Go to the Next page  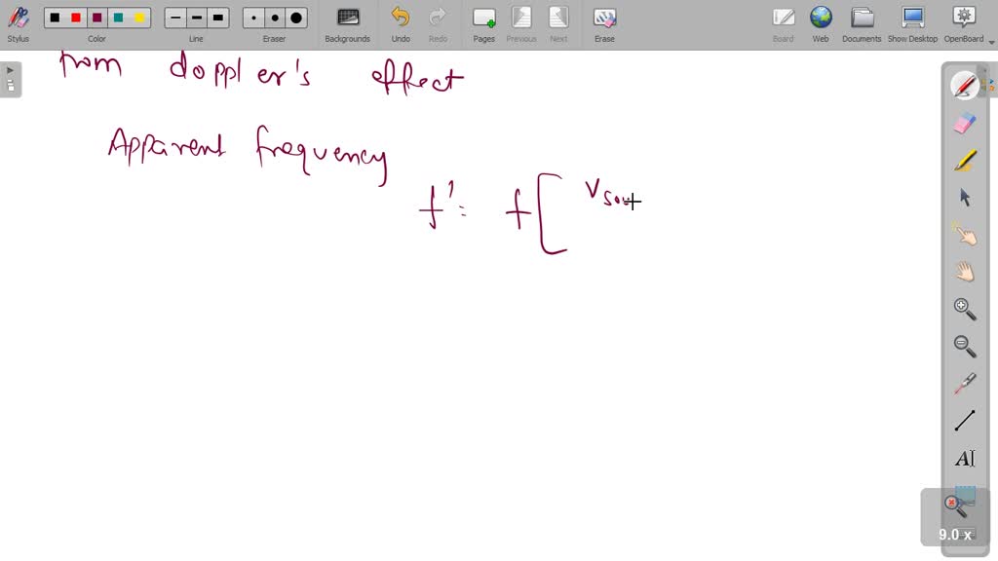tap(558, 24)
